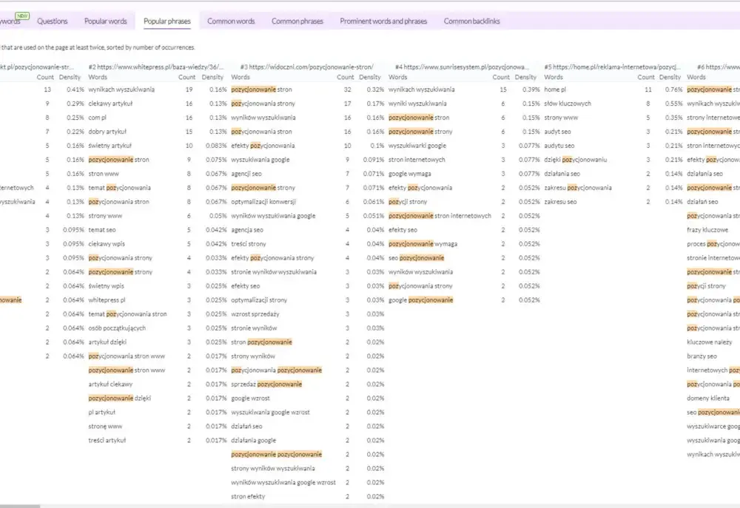Screen dimensions: 740x508
Task: Click phrase 'sprzedaż pozycjonowanie'
Action: tap(266, 384)
